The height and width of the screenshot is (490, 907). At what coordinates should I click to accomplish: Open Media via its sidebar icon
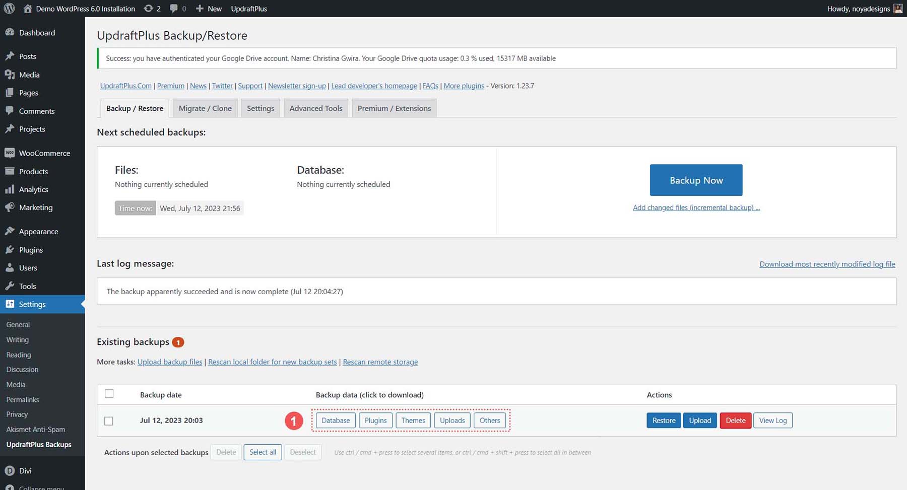[x=10, y=75]
